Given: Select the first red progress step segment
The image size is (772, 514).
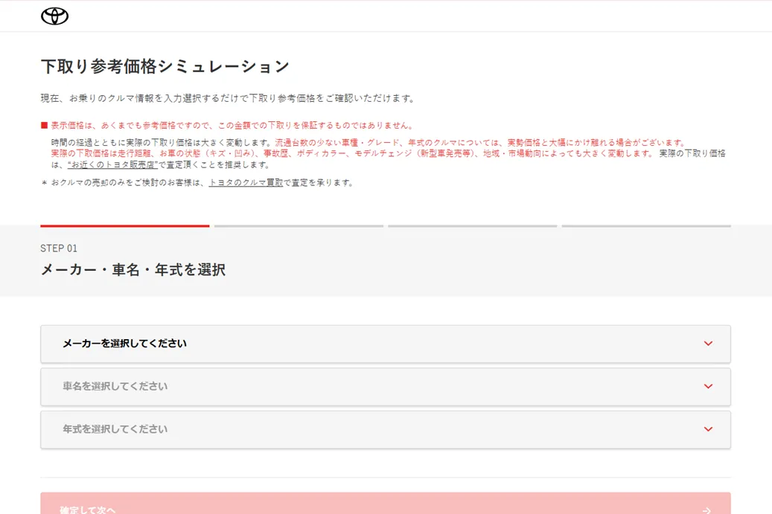Looking at the screenshot, I should 124,225.
